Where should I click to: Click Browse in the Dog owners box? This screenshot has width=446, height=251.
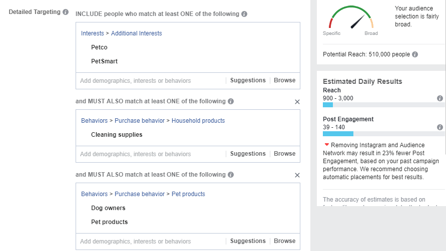click(x=284, y=241)
